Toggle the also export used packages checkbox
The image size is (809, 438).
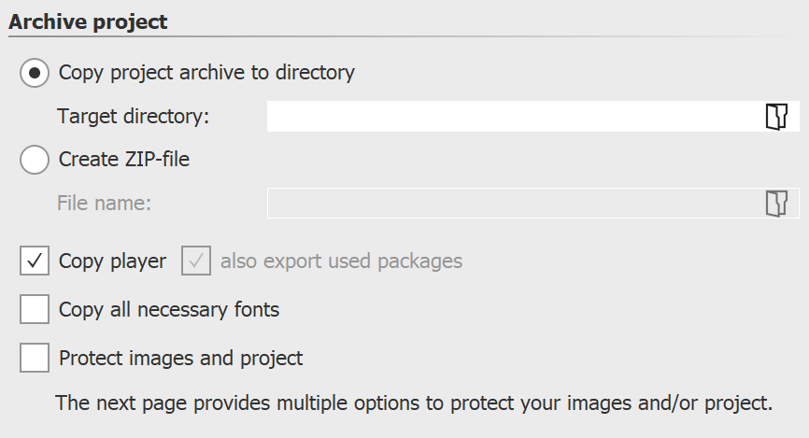point(197,261)
